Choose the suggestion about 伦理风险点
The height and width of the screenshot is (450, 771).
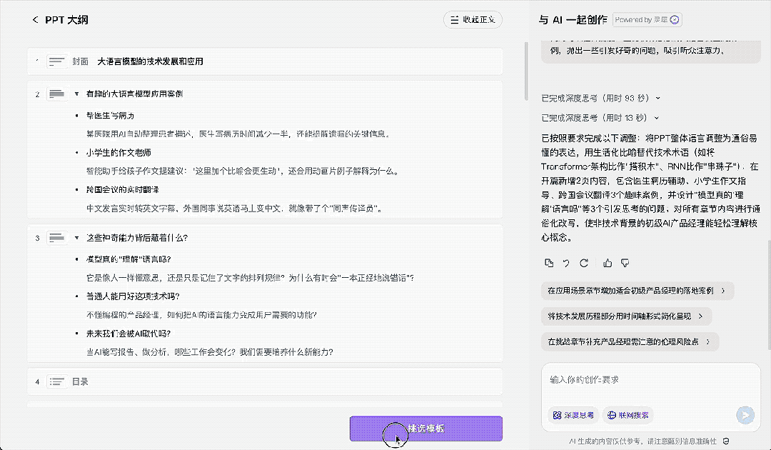tap(630, 342)
